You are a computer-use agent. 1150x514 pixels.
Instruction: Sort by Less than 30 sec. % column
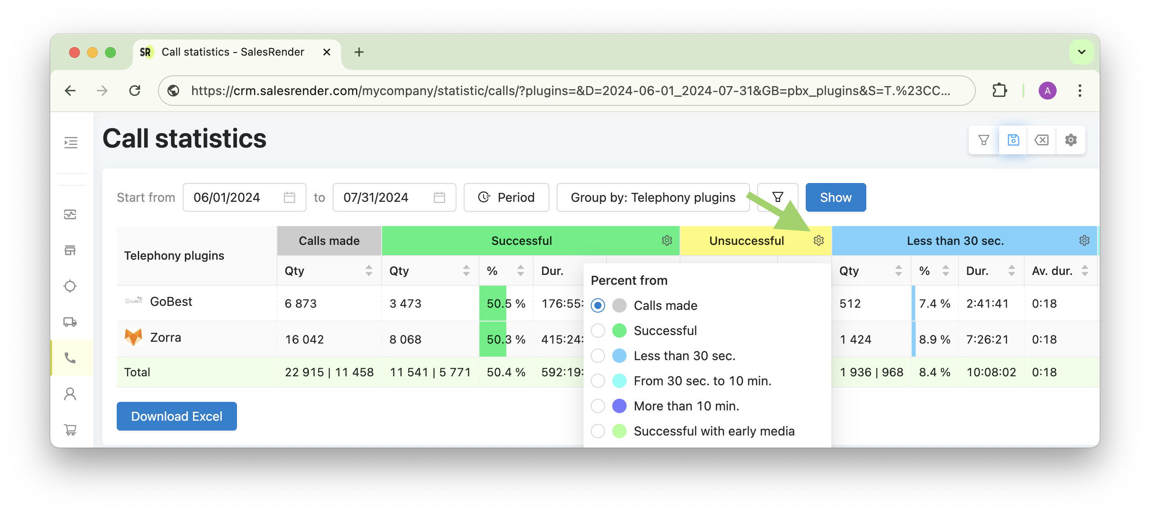click(x=946, y=270)
